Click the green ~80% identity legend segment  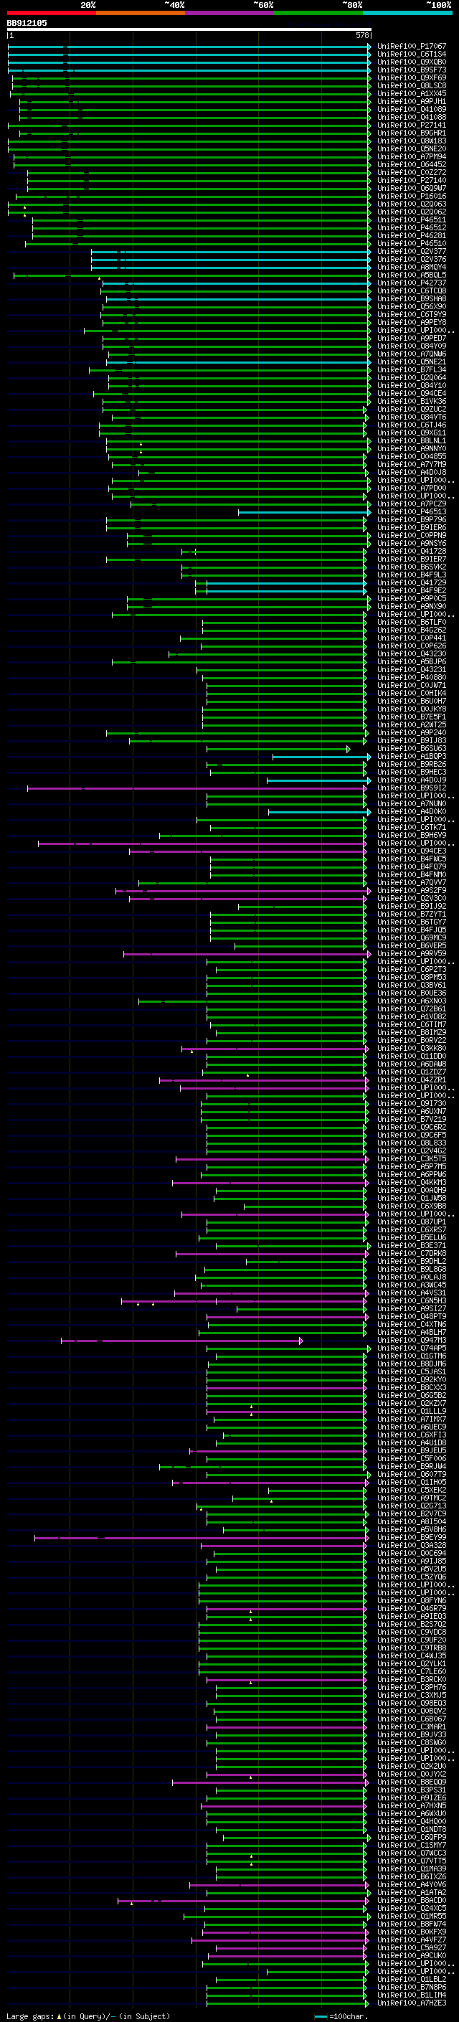pos(318,13)
